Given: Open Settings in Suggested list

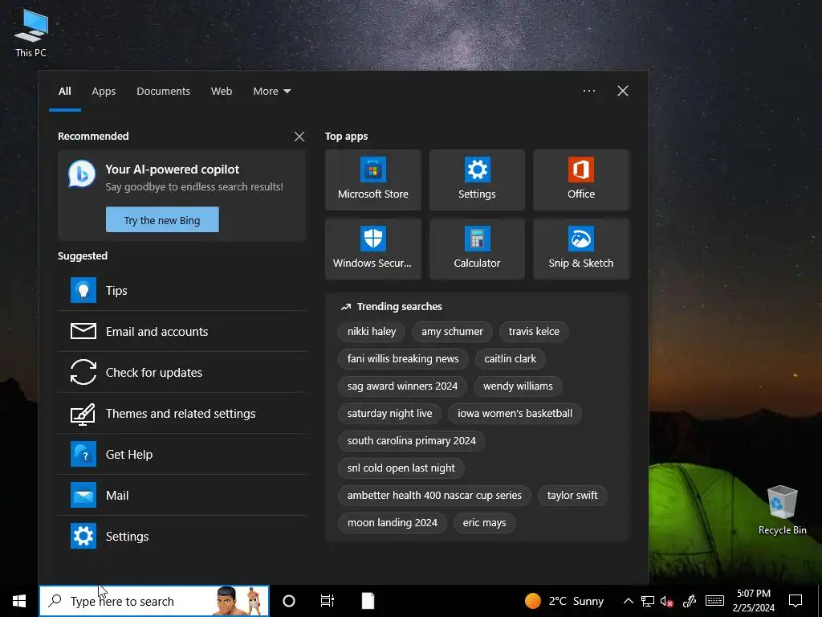Looking at the screenshot, I should pos(182,536).
